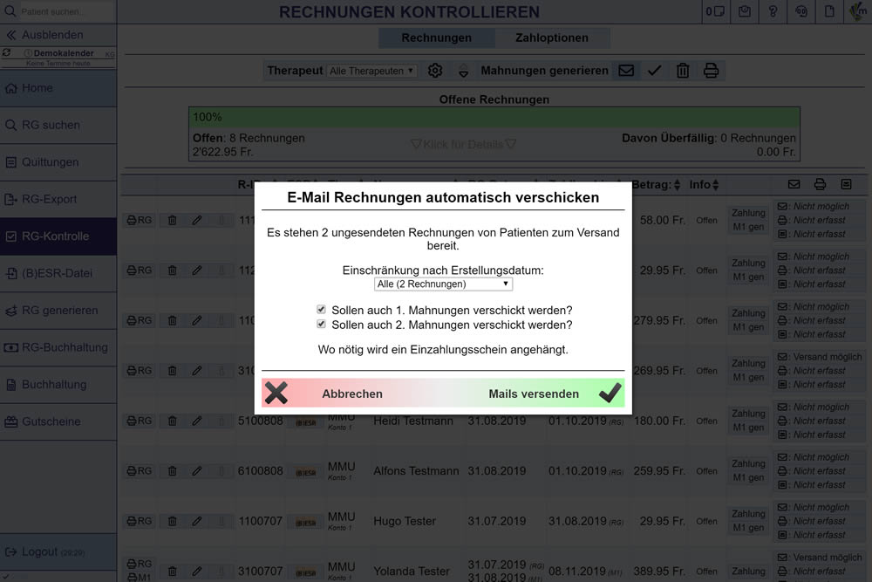The image size is (872, 582).
Task: Click the trash icon in the top toolbar
Action: [x=683, y=71]
